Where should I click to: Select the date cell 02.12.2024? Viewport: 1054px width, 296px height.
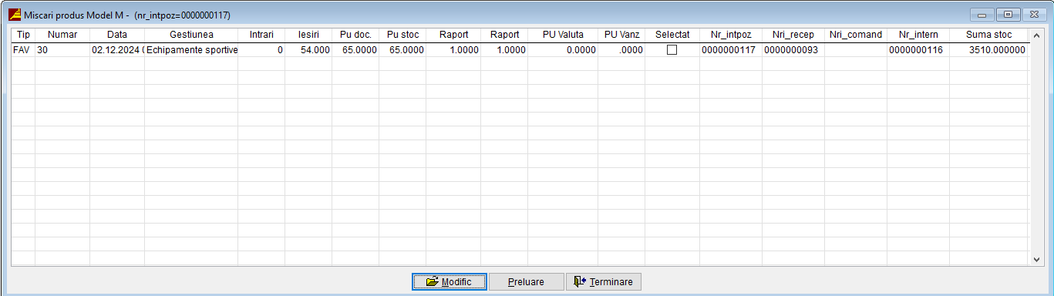[x=117, y=49]
